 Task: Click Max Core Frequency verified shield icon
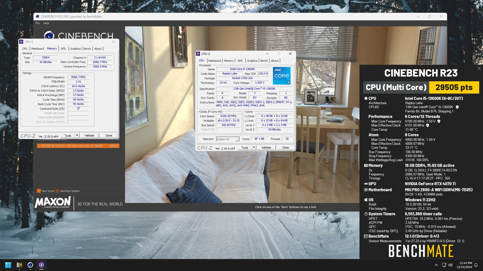(439, 121)
